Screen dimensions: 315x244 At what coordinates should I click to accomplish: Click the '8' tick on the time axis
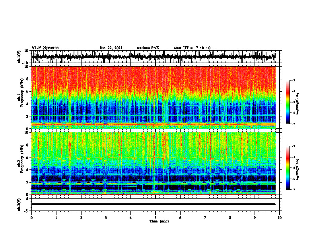pos(230,218)
